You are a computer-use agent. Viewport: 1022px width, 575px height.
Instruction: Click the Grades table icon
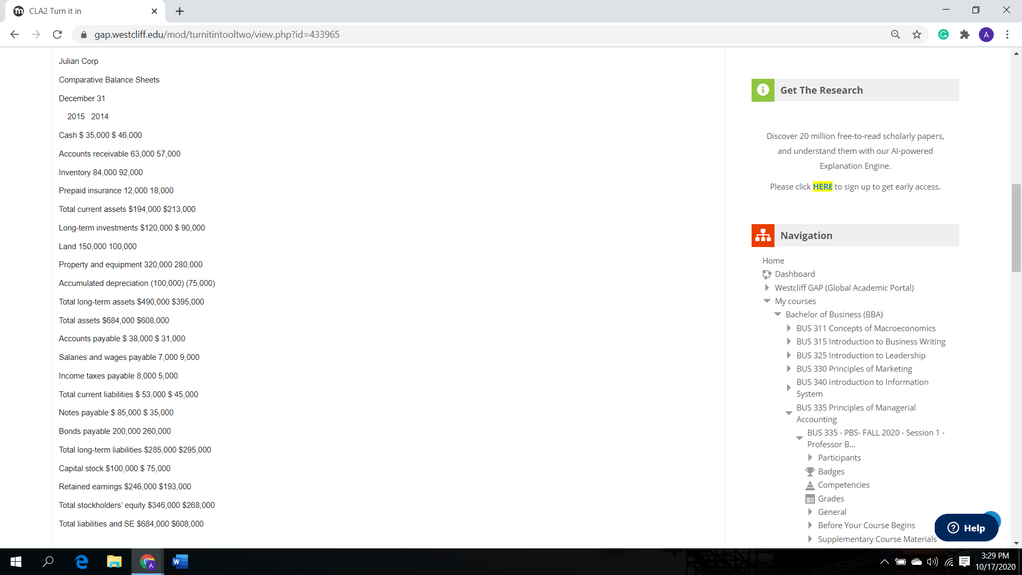810,499
